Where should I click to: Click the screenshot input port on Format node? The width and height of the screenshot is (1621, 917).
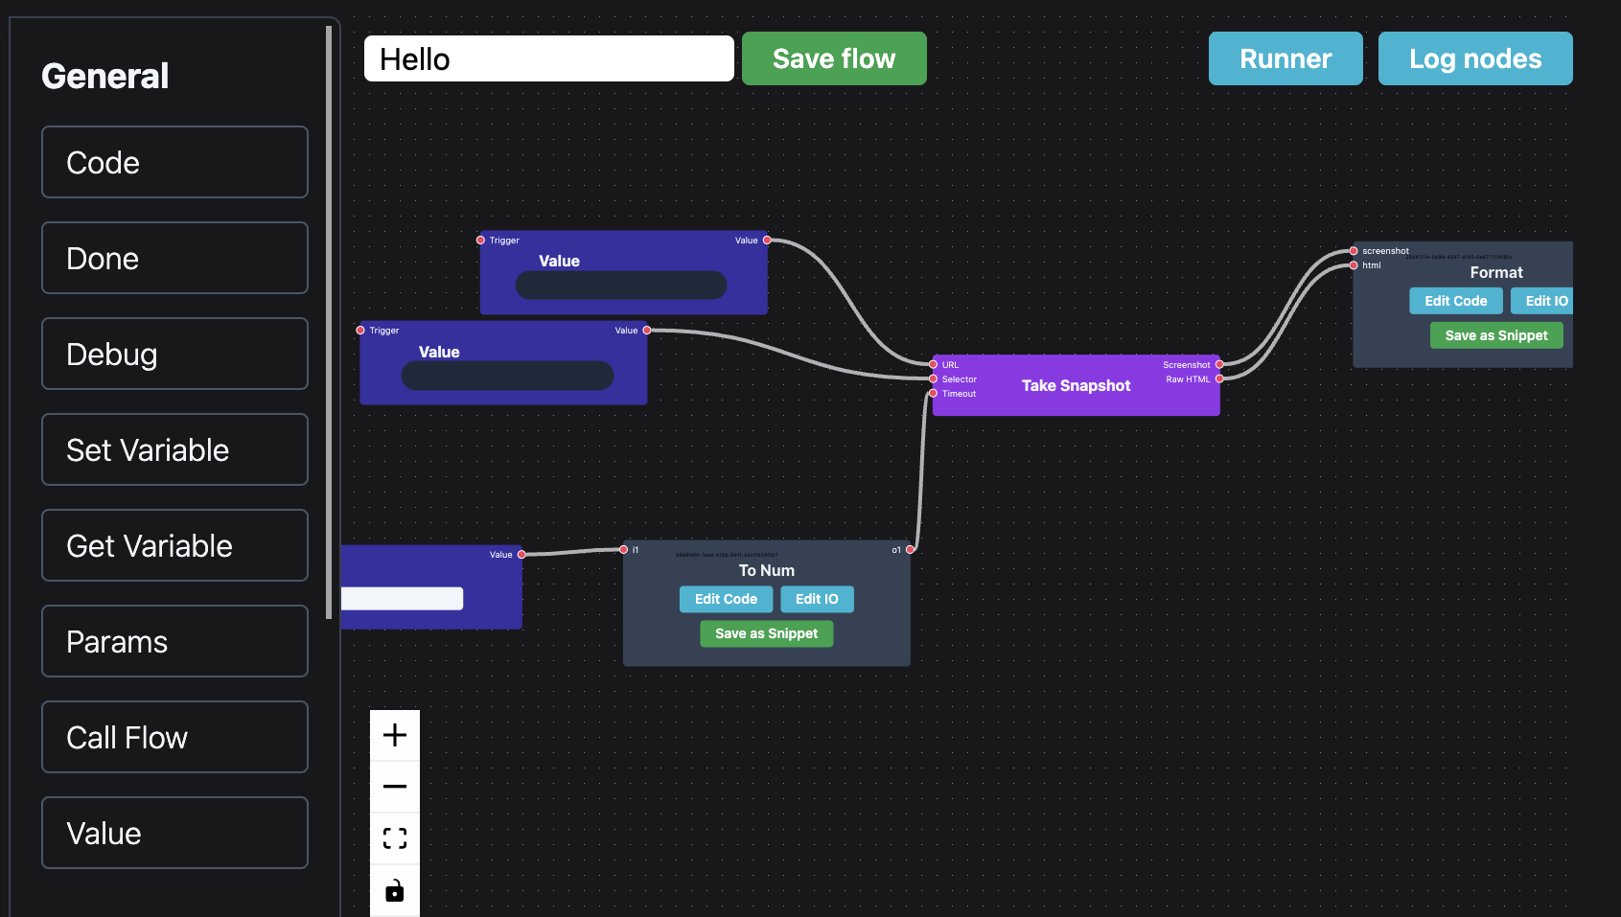click(x=1354, y=250)
